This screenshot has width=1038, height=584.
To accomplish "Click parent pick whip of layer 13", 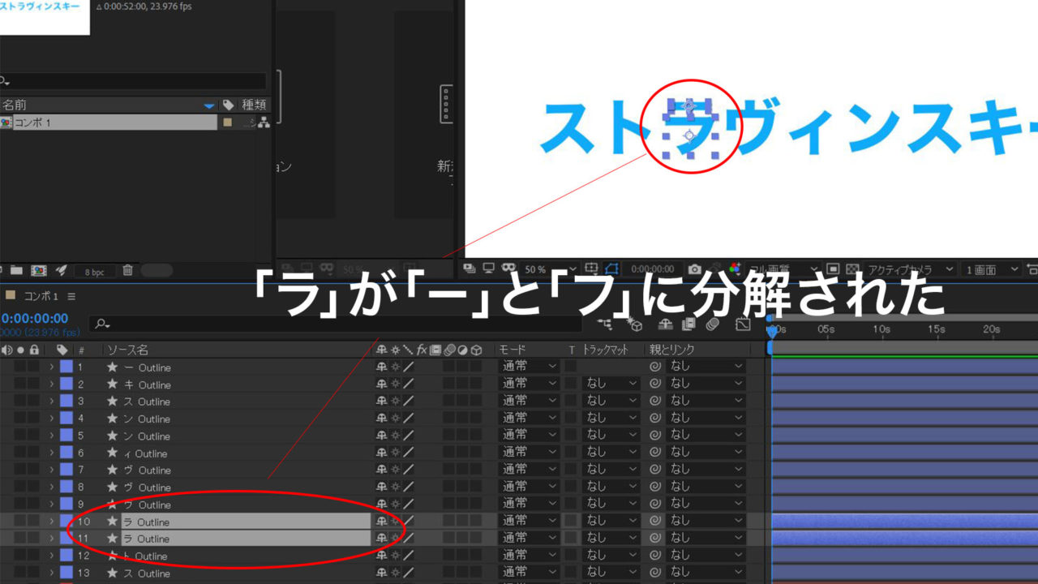I will (655, 573).
